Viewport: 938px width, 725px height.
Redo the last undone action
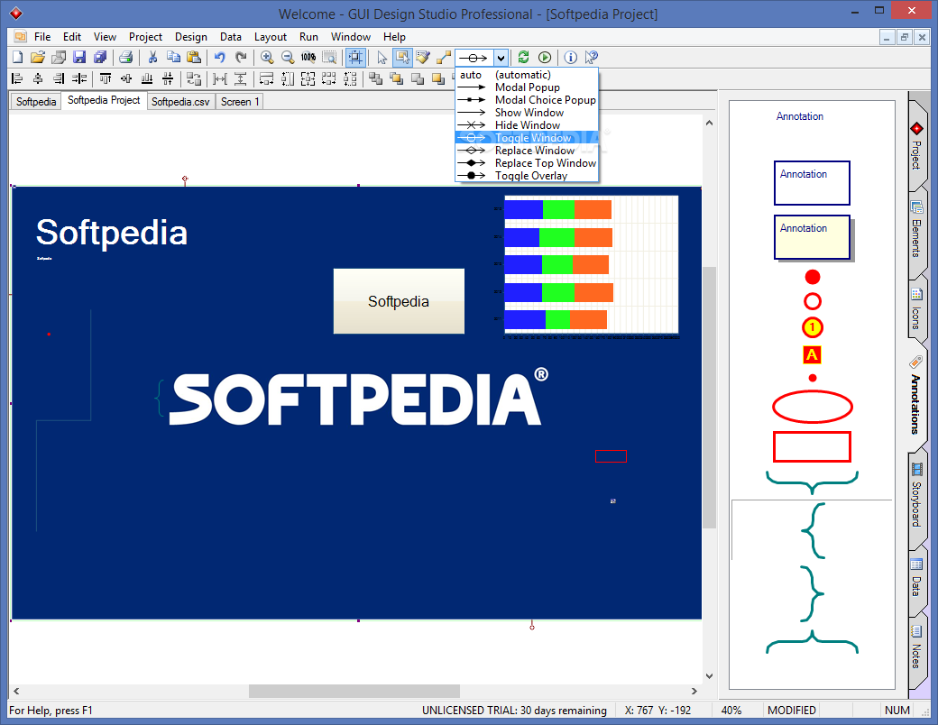pyautogui.click(x=241, y=58)
